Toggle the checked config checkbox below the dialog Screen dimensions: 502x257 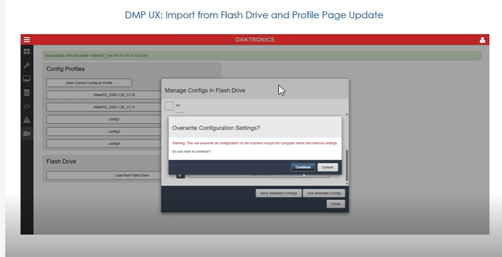(180, 176)
